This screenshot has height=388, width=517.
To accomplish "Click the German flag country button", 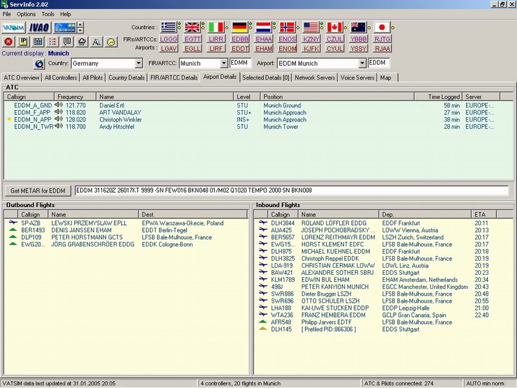I will tap(240, 27).
